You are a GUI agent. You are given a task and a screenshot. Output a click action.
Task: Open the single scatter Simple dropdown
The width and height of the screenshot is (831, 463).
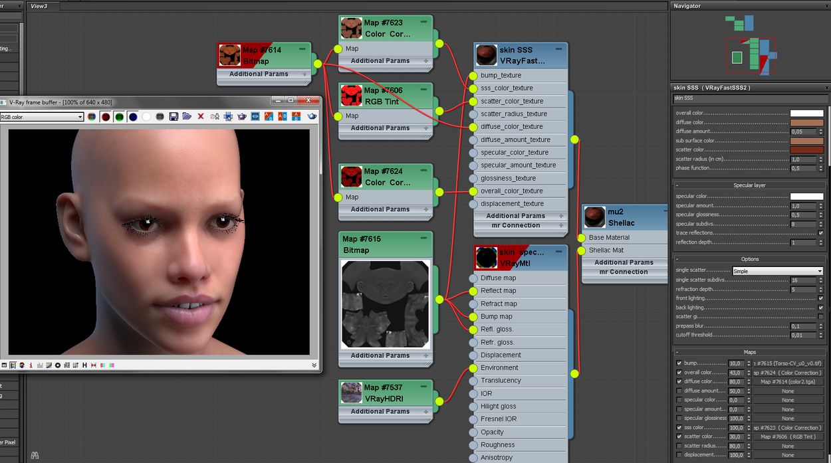777,271
